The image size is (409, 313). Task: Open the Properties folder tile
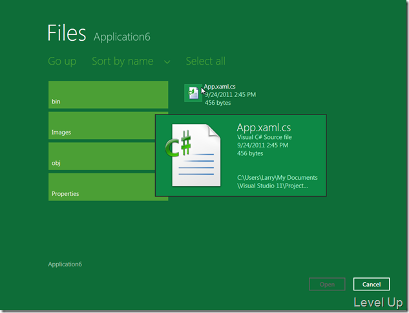pos(101,187)
